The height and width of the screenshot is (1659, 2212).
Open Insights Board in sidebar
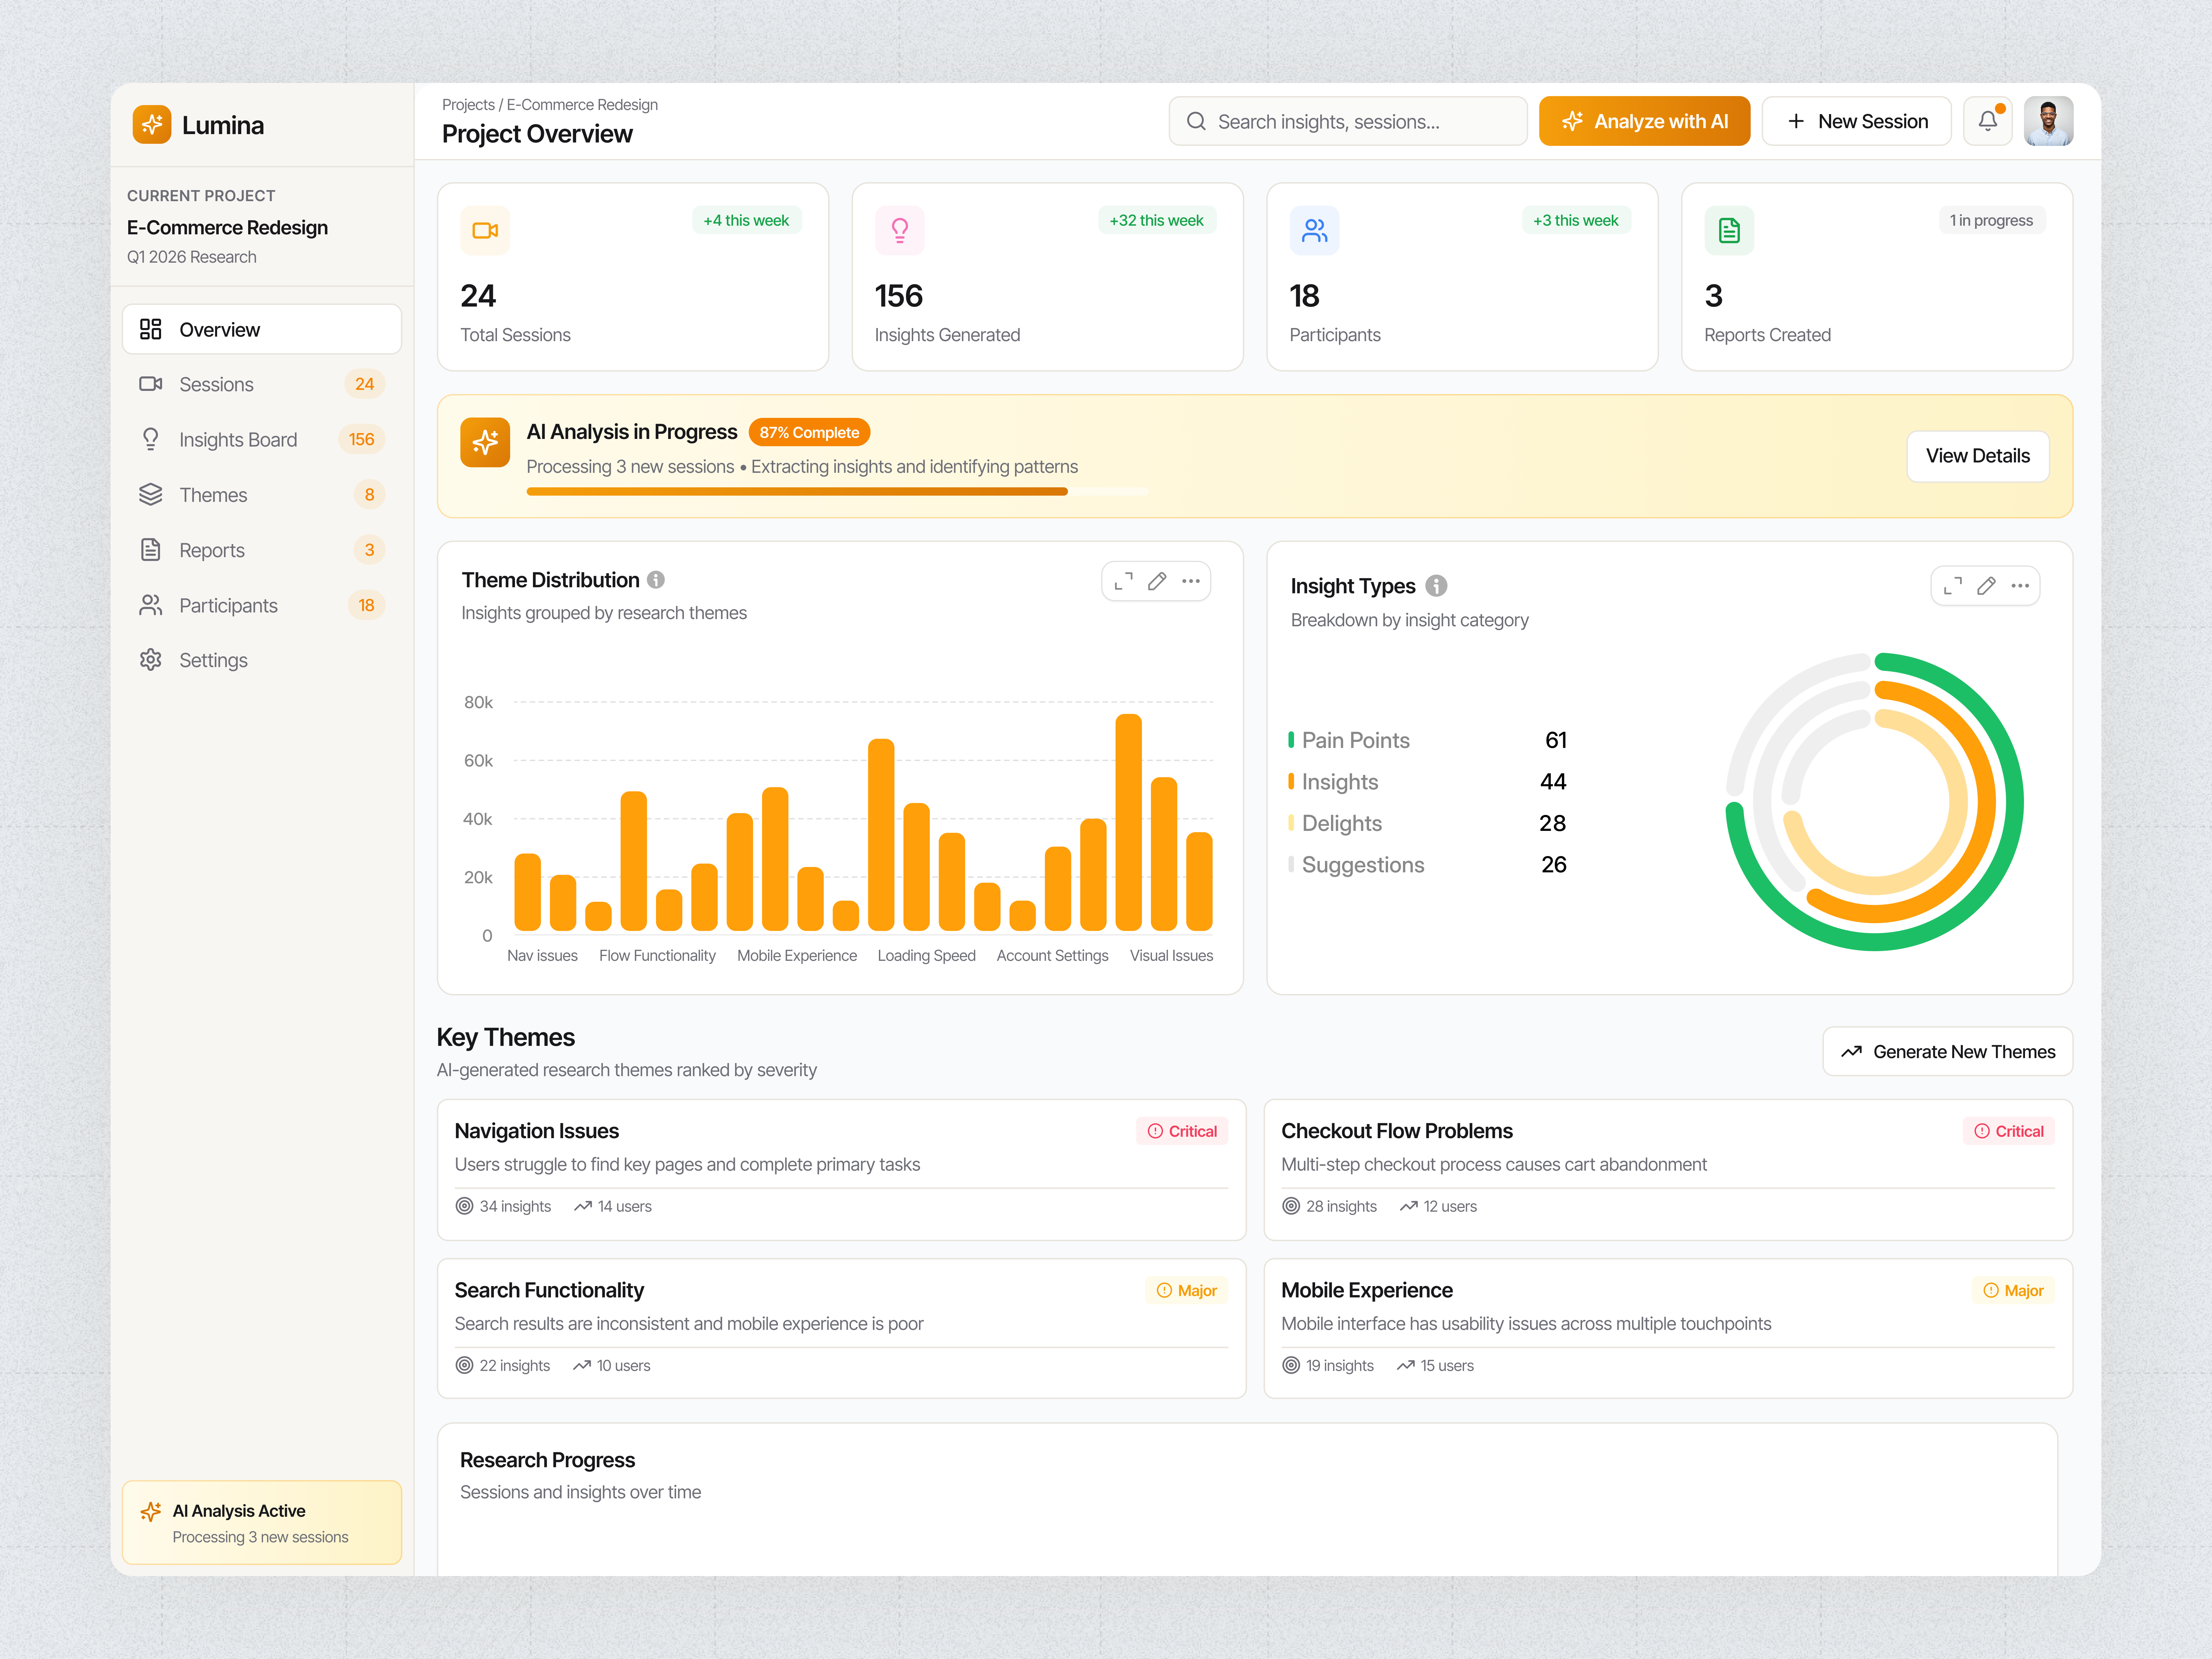tap(262, 439)
